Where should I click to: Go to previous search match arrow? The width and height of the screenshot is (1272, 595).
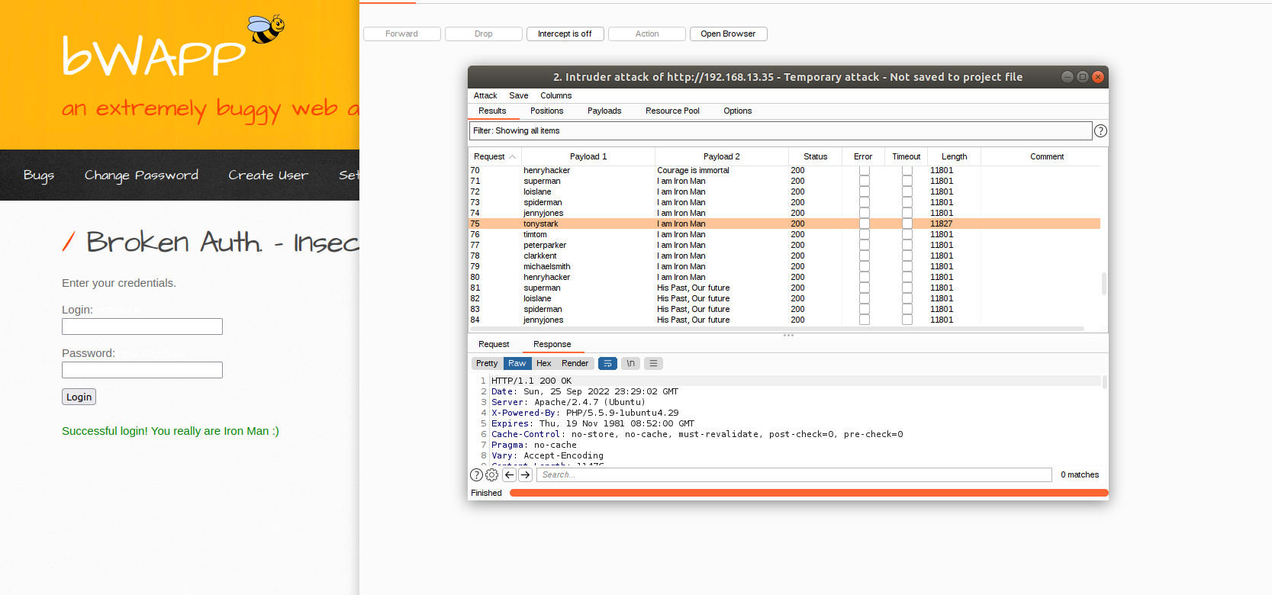click(509, 475)
